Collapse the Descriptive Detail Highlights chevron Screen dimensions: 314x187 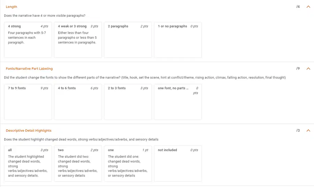click(308, 131)
